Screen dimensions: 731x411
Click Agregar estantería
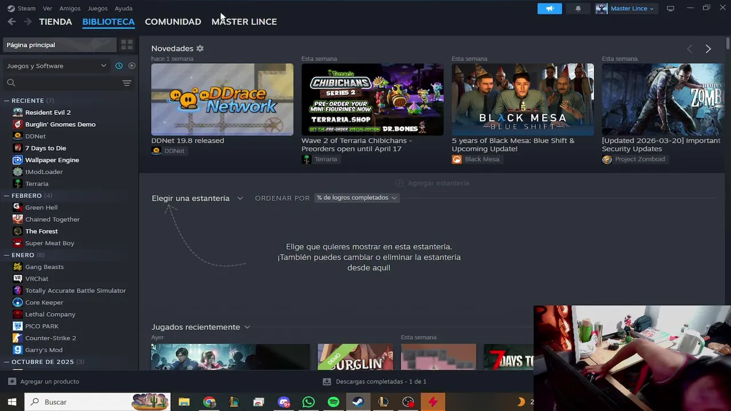pos(432,183)
